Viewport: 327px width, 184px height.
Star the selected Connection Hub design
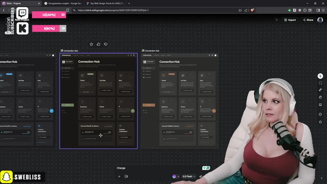coord(91,44)
